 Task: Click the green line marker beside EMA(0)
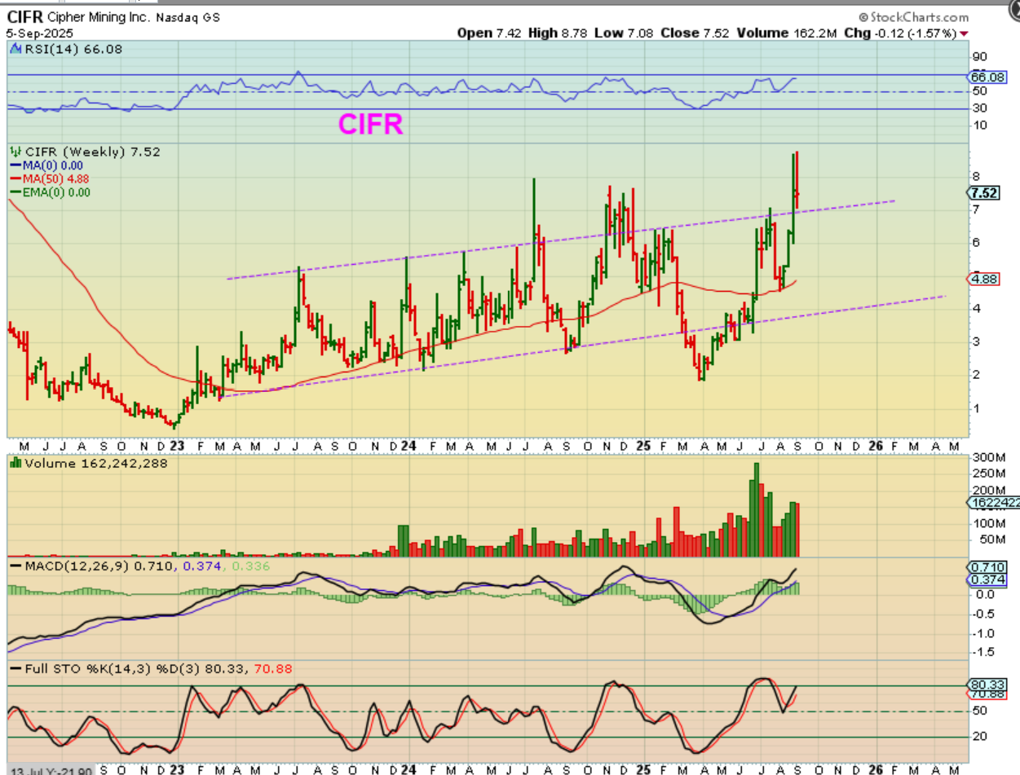(x=15, y=192)
